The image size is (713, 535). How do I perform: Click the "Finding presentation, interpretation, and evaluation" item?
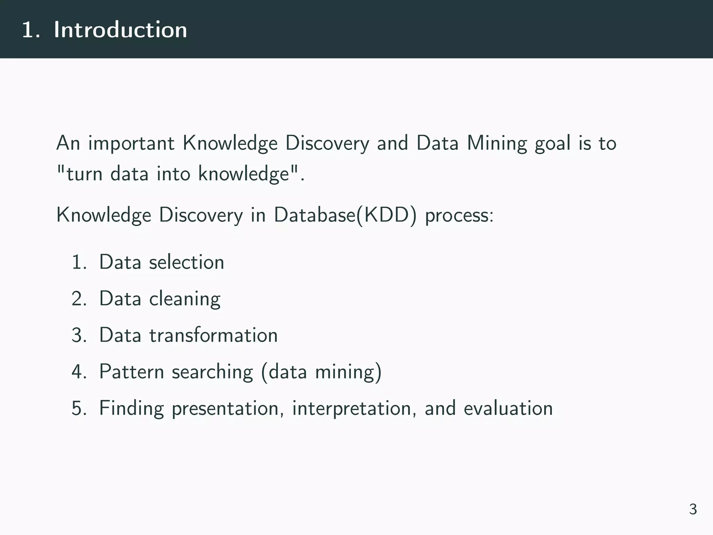pos(326,408)
